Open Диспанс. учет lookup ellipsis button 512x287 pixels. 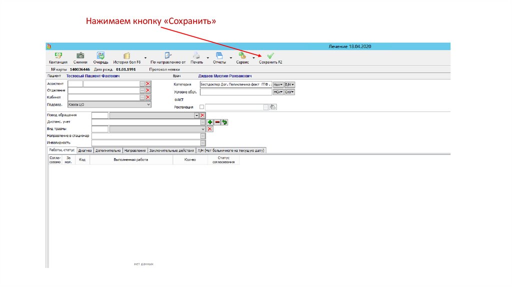click(x=203, y=122)
